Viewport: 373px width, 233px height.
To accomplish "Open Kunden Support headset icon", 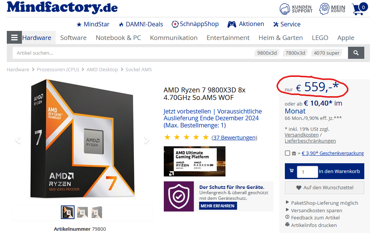I will pyautogui.click(x=284, y=9).
